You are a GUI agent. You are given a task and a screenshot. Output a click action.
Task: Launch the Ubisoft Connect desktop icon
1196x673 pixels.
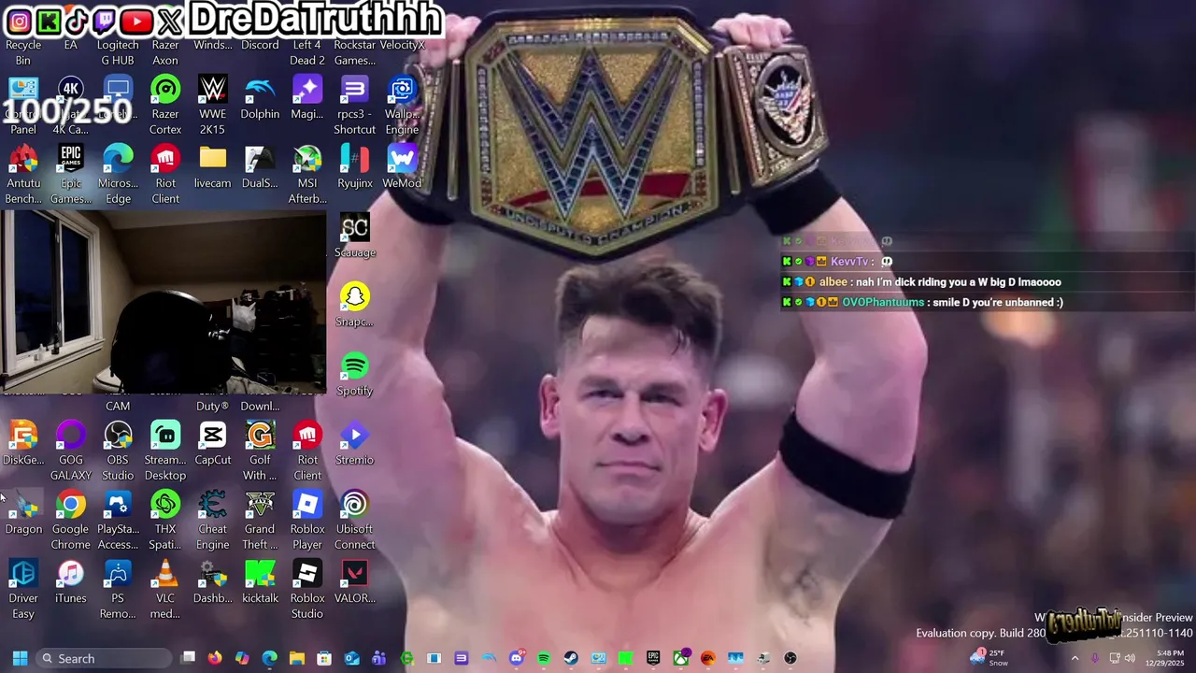click(x=355, y=521)
